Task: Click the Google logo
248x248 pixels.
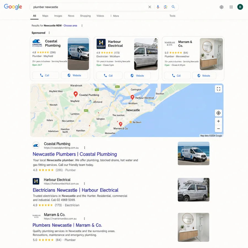Action: tap(13, 7)
